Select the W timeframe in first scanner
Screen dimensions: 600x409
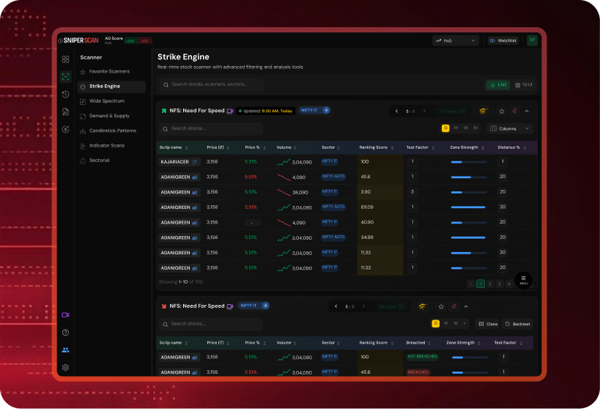465,128
